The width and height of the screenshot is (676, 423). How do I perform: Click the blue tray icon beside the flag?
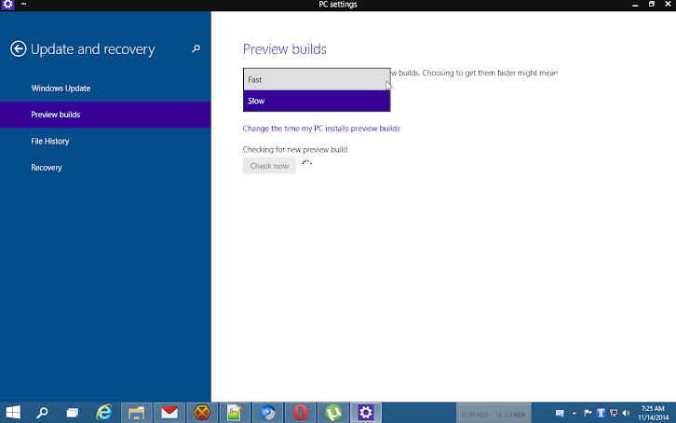click(x=601, y=413)
